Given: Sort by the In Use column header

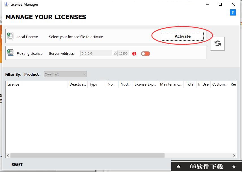Looking at the screenshot, I should click(x=204, y=84).
